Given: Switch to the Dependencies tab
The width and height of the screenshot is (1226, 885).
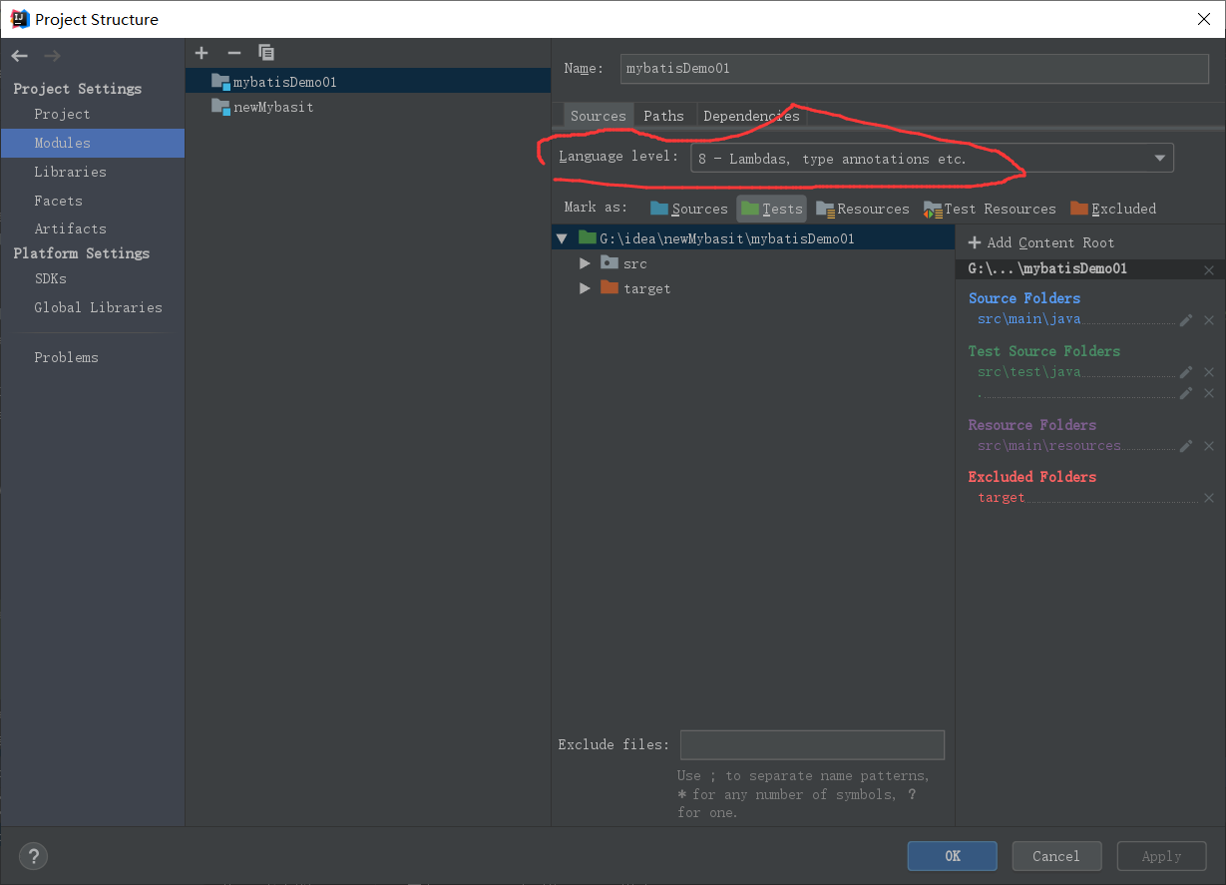Looking at the screenshot, I should tap(751, 116).
